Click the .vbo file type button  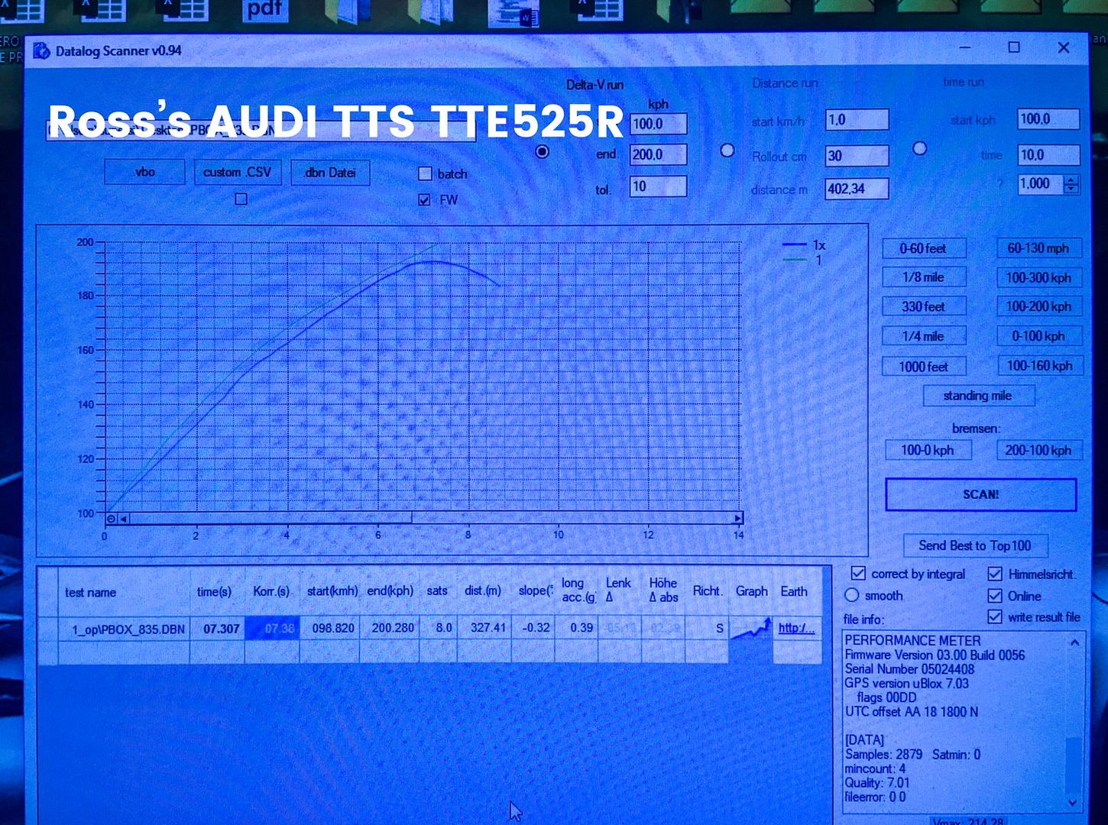[x=144, y=172]
